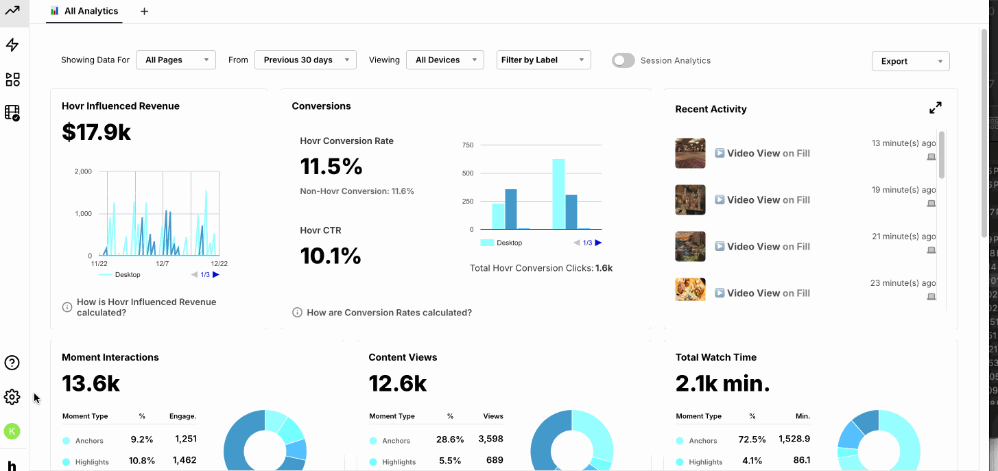Open the analytics trend icon in sidebar
Screen dimensions: 998x471
tap(12, 10)
